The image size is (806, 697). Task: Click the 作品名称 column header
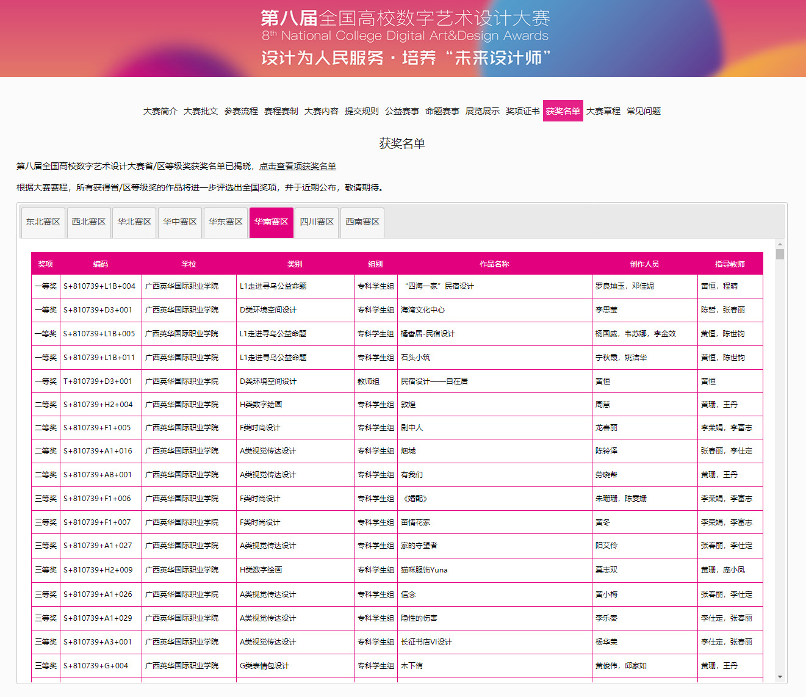494,264
